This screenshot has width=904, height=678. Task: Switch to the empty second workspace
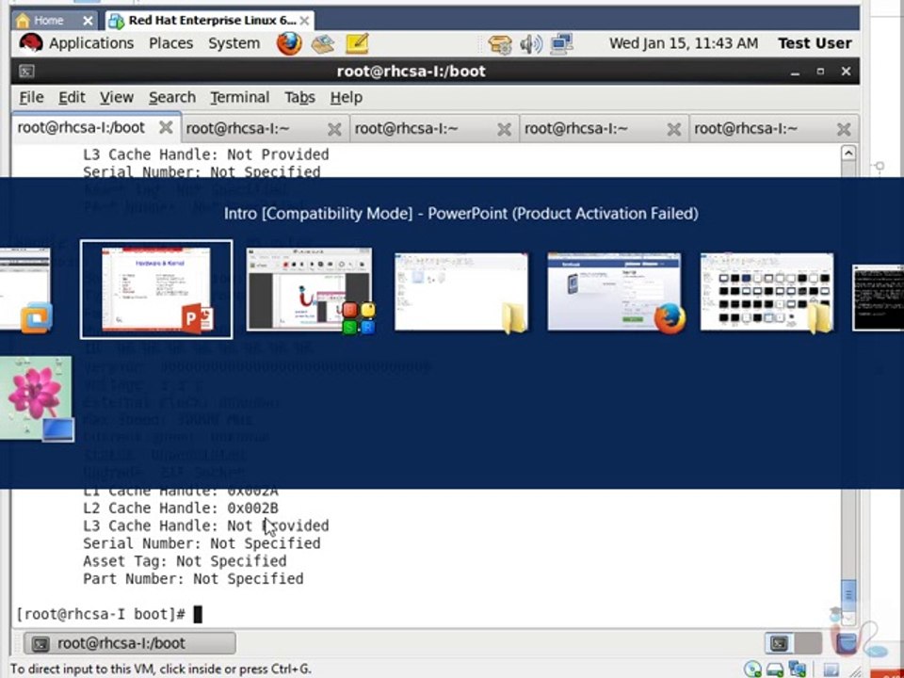807,643
